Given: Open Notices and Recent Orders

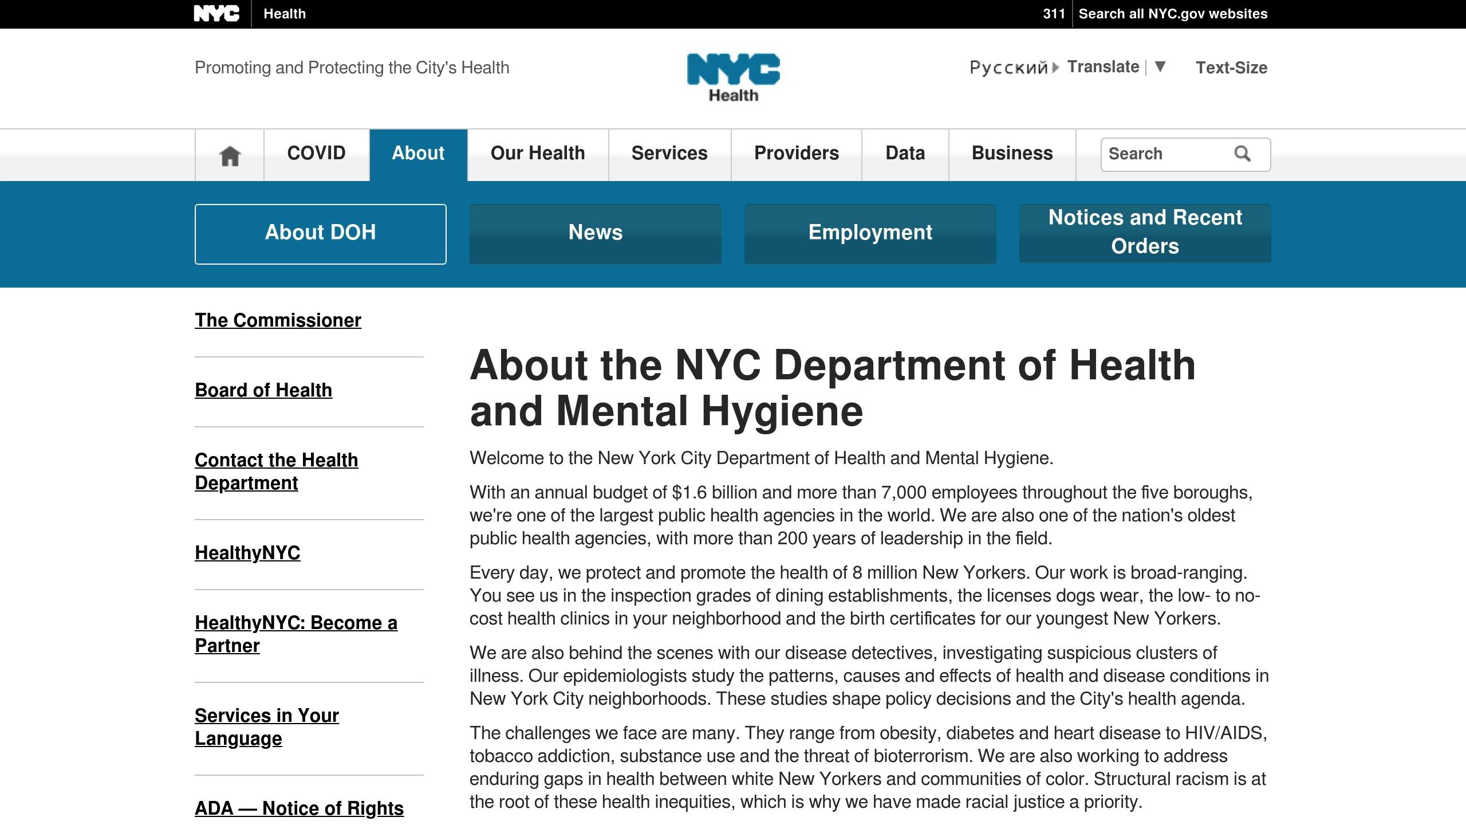Looking at the screenshot, I should click(x=1145, y=234).
